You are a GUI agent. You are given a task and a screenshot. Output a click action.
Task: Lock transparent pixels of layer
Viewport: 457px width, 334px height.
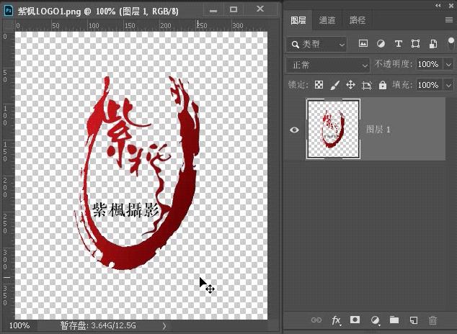click(319, 85)
